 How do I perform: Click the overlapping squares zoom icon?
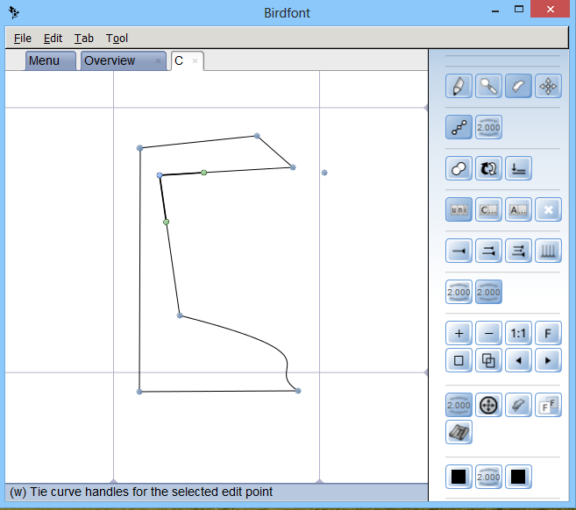coord(488,360)
